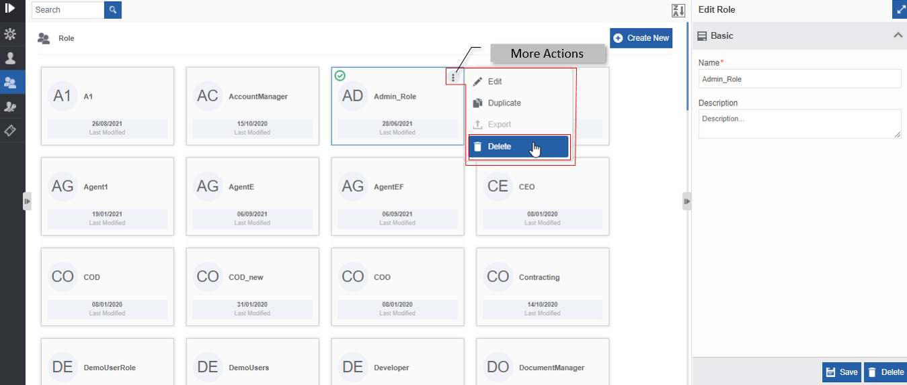Select the COO role card
The width and height of the screenshot is (907, 385).
(397, 287)
